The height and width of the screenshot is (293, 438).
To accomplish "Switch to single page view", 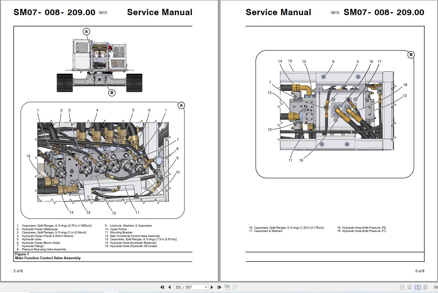I will 402,287.
